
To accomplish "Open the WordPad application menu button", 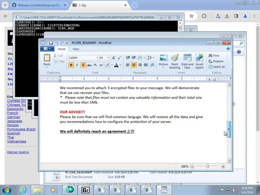I will tap(47, 49).
